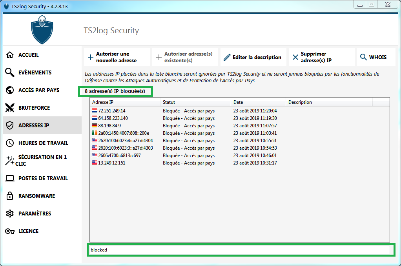The width and height of the screenshot is (401, 266).
Task: Click the laptop icon beside Postes de travail
Action: (10, 178)
